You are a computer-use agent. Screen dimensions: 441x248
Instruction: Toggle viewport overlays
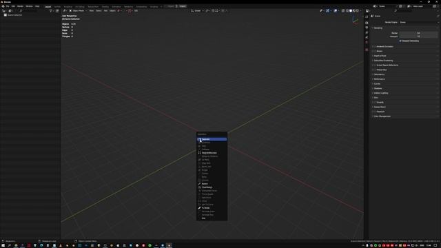[336, 11]
